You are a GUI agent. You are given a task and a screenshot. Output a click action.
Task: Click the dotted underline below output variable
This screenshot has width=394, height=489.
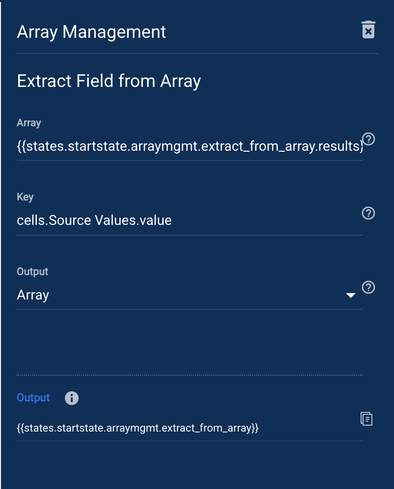click(189, 441)
